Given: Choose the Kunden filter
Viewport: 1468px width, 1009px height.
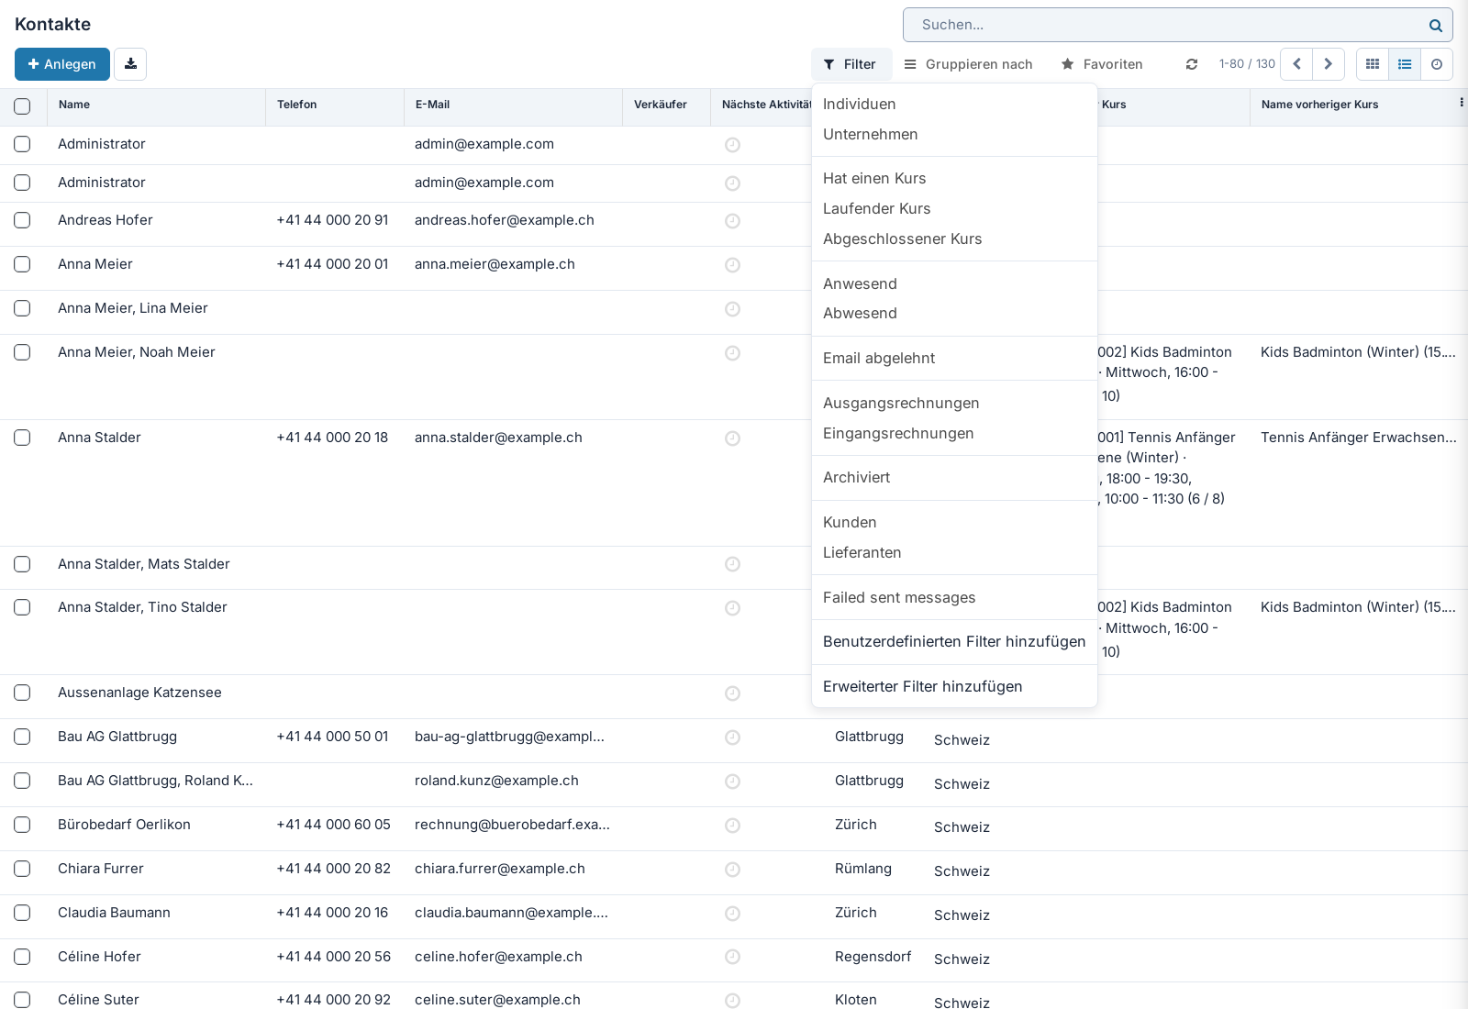Looking at the screenshot, I should (x=954, y=523).
